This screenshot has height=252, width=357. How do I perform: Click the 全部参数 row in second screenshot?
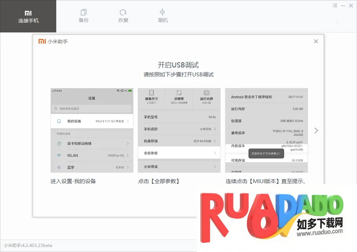coord(179,153)
